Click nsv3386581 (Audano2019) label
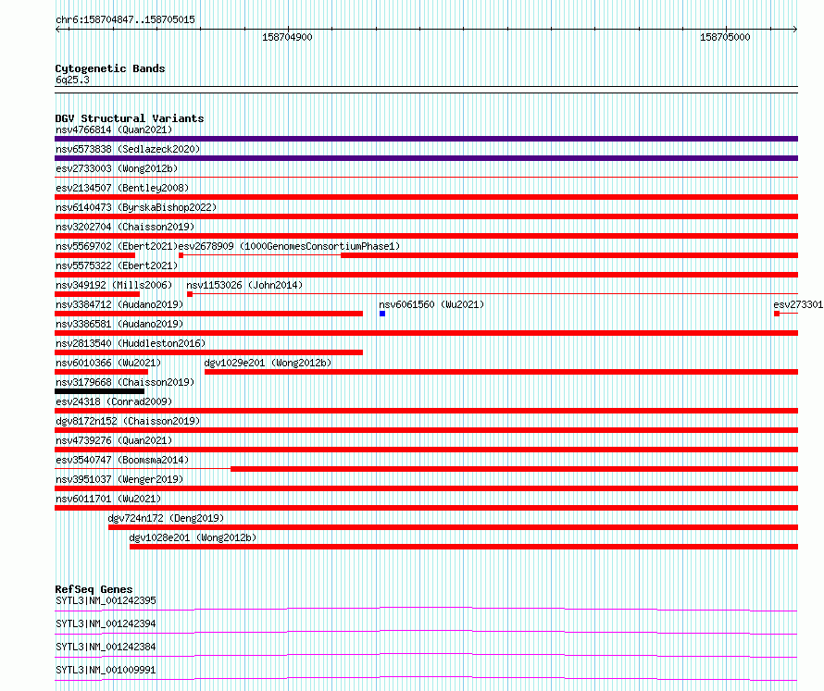The height and width of the screenshot is (691, 824). click(119, 324)
